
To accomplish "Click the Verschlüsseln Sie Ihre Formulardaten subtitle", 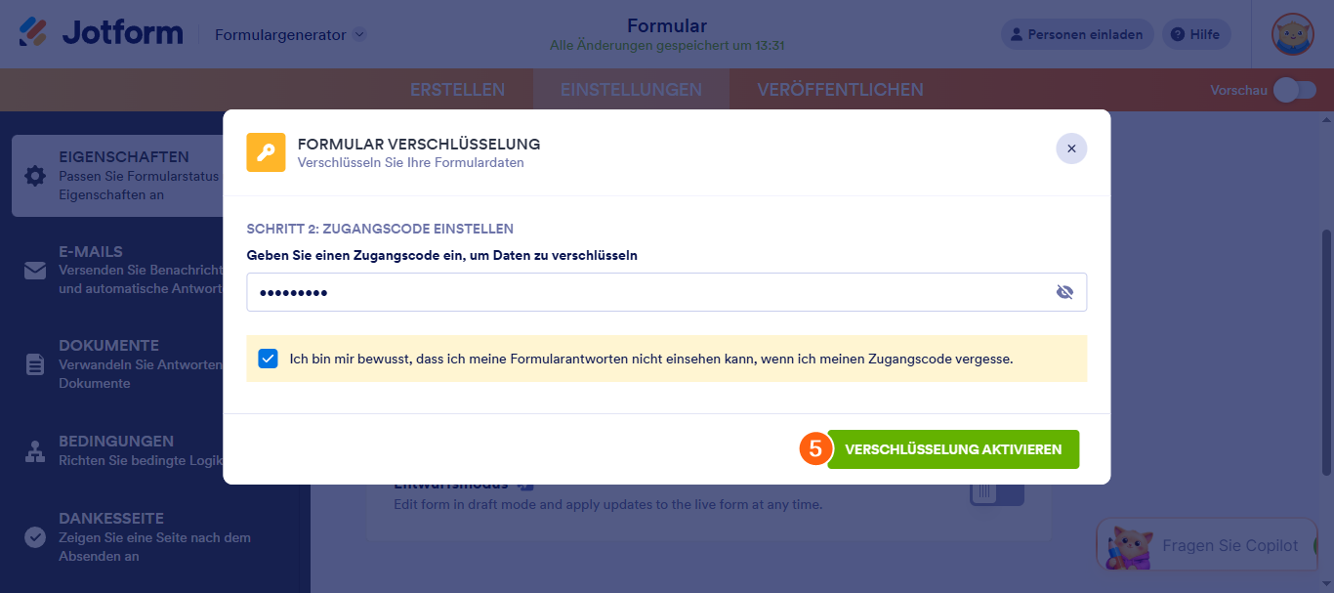I will tap(410, 163).
